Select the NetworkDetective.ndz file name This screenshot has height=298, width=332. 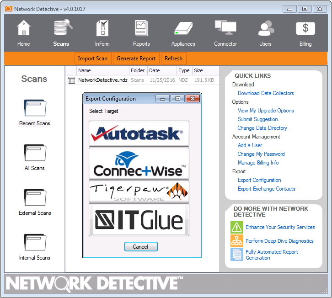pyautogui.click(x=103, y=80)
